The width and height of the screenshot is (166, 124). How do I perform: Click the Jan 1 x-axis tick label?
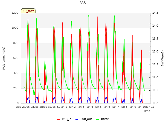(64, 107)
